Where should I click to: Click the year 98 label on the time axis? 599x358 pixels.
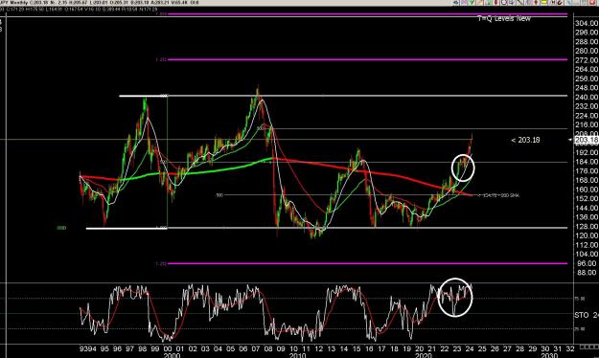[142, 348]
